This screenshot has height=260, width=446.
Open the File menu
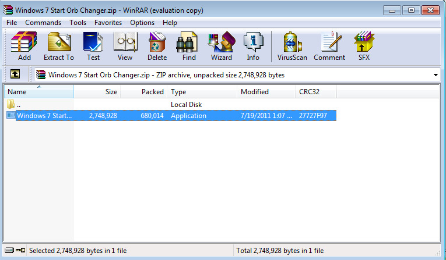(12, 23)
